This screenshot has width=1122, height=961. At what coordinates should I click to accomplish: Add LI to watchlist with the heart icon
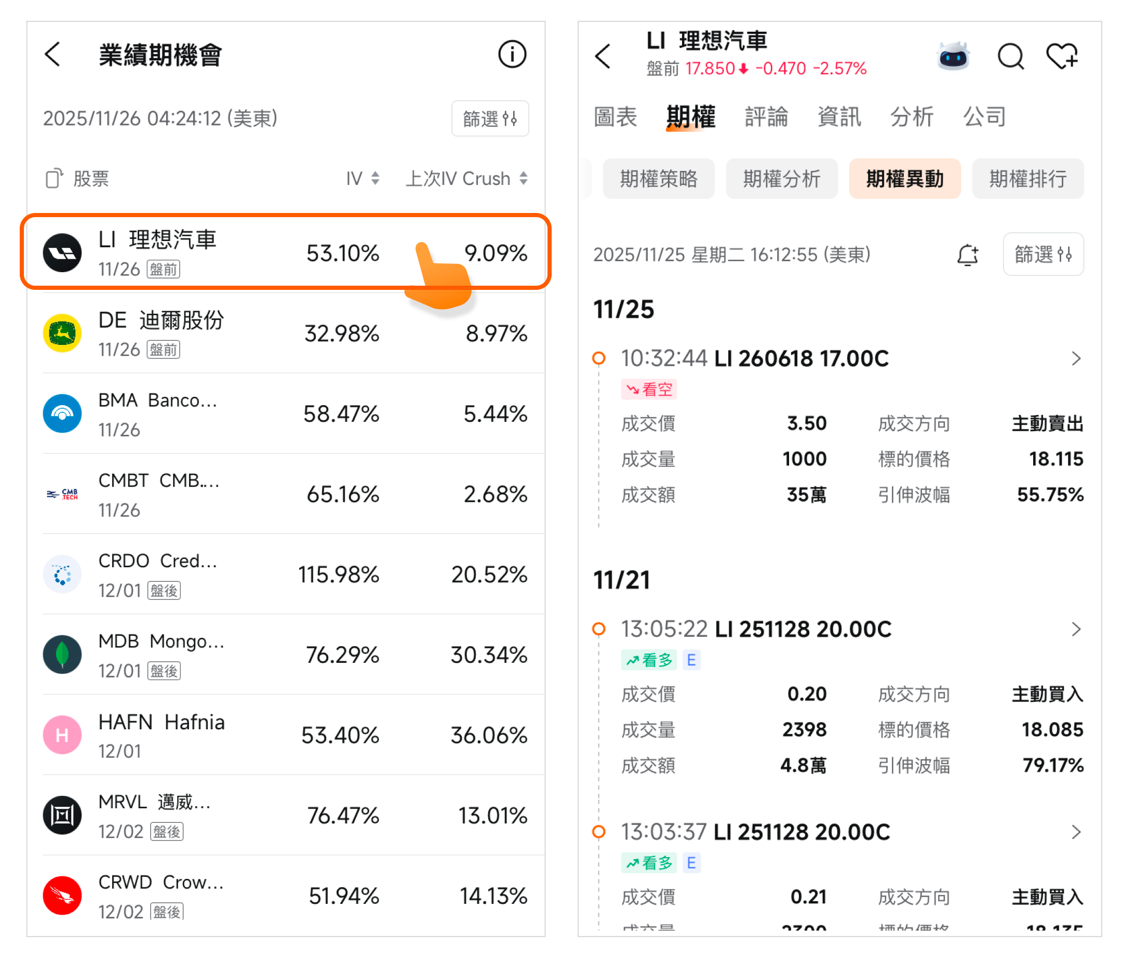click(x=1061, y=56)
